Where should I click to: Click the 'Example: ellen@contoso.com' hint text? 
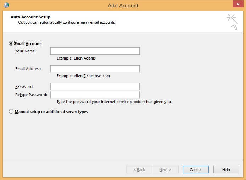point(83,76)
